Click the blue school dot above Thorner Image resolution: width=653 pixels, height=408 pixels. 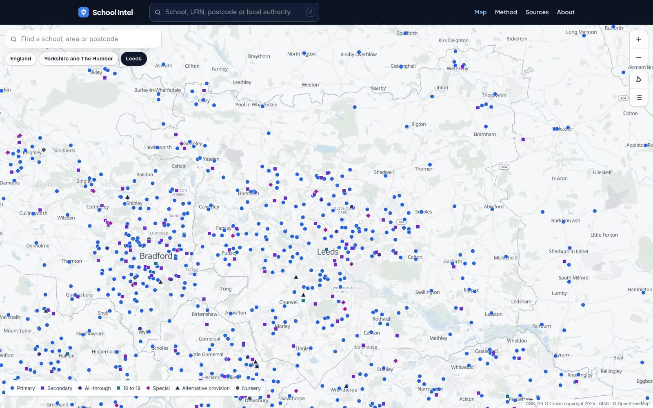pos(430,164)
